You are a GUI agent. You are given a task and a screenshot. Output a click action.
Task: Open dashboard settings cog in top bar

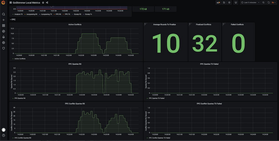[229, 2]
